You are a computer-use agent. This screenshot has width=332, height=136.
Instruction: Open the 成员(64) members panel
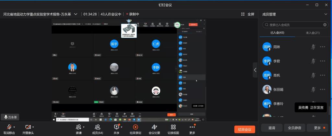pyautogui.click(x=98, y=127)
